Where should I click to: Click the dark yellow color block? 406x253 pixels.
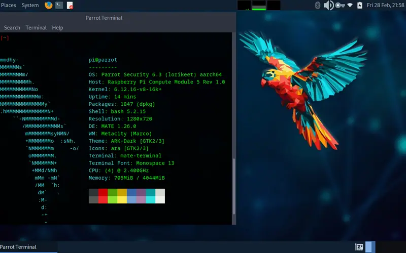tap(122, 192)
